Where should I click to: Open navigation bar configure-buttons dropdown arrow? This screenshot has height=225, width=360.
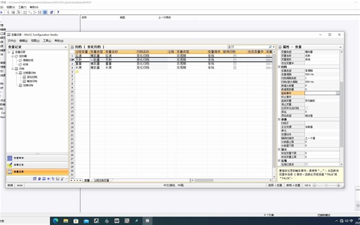pyautogui.click(x=67, y=179)
